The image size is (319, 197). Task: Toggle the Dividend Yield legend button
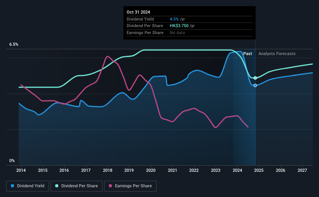click(x=28, y=186)
